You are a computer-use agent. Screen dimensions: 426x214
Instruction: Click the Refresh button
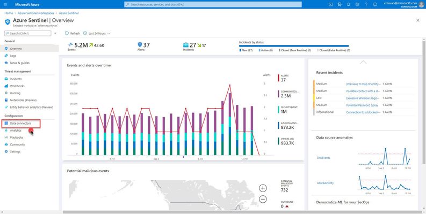[x=73, y=33]
